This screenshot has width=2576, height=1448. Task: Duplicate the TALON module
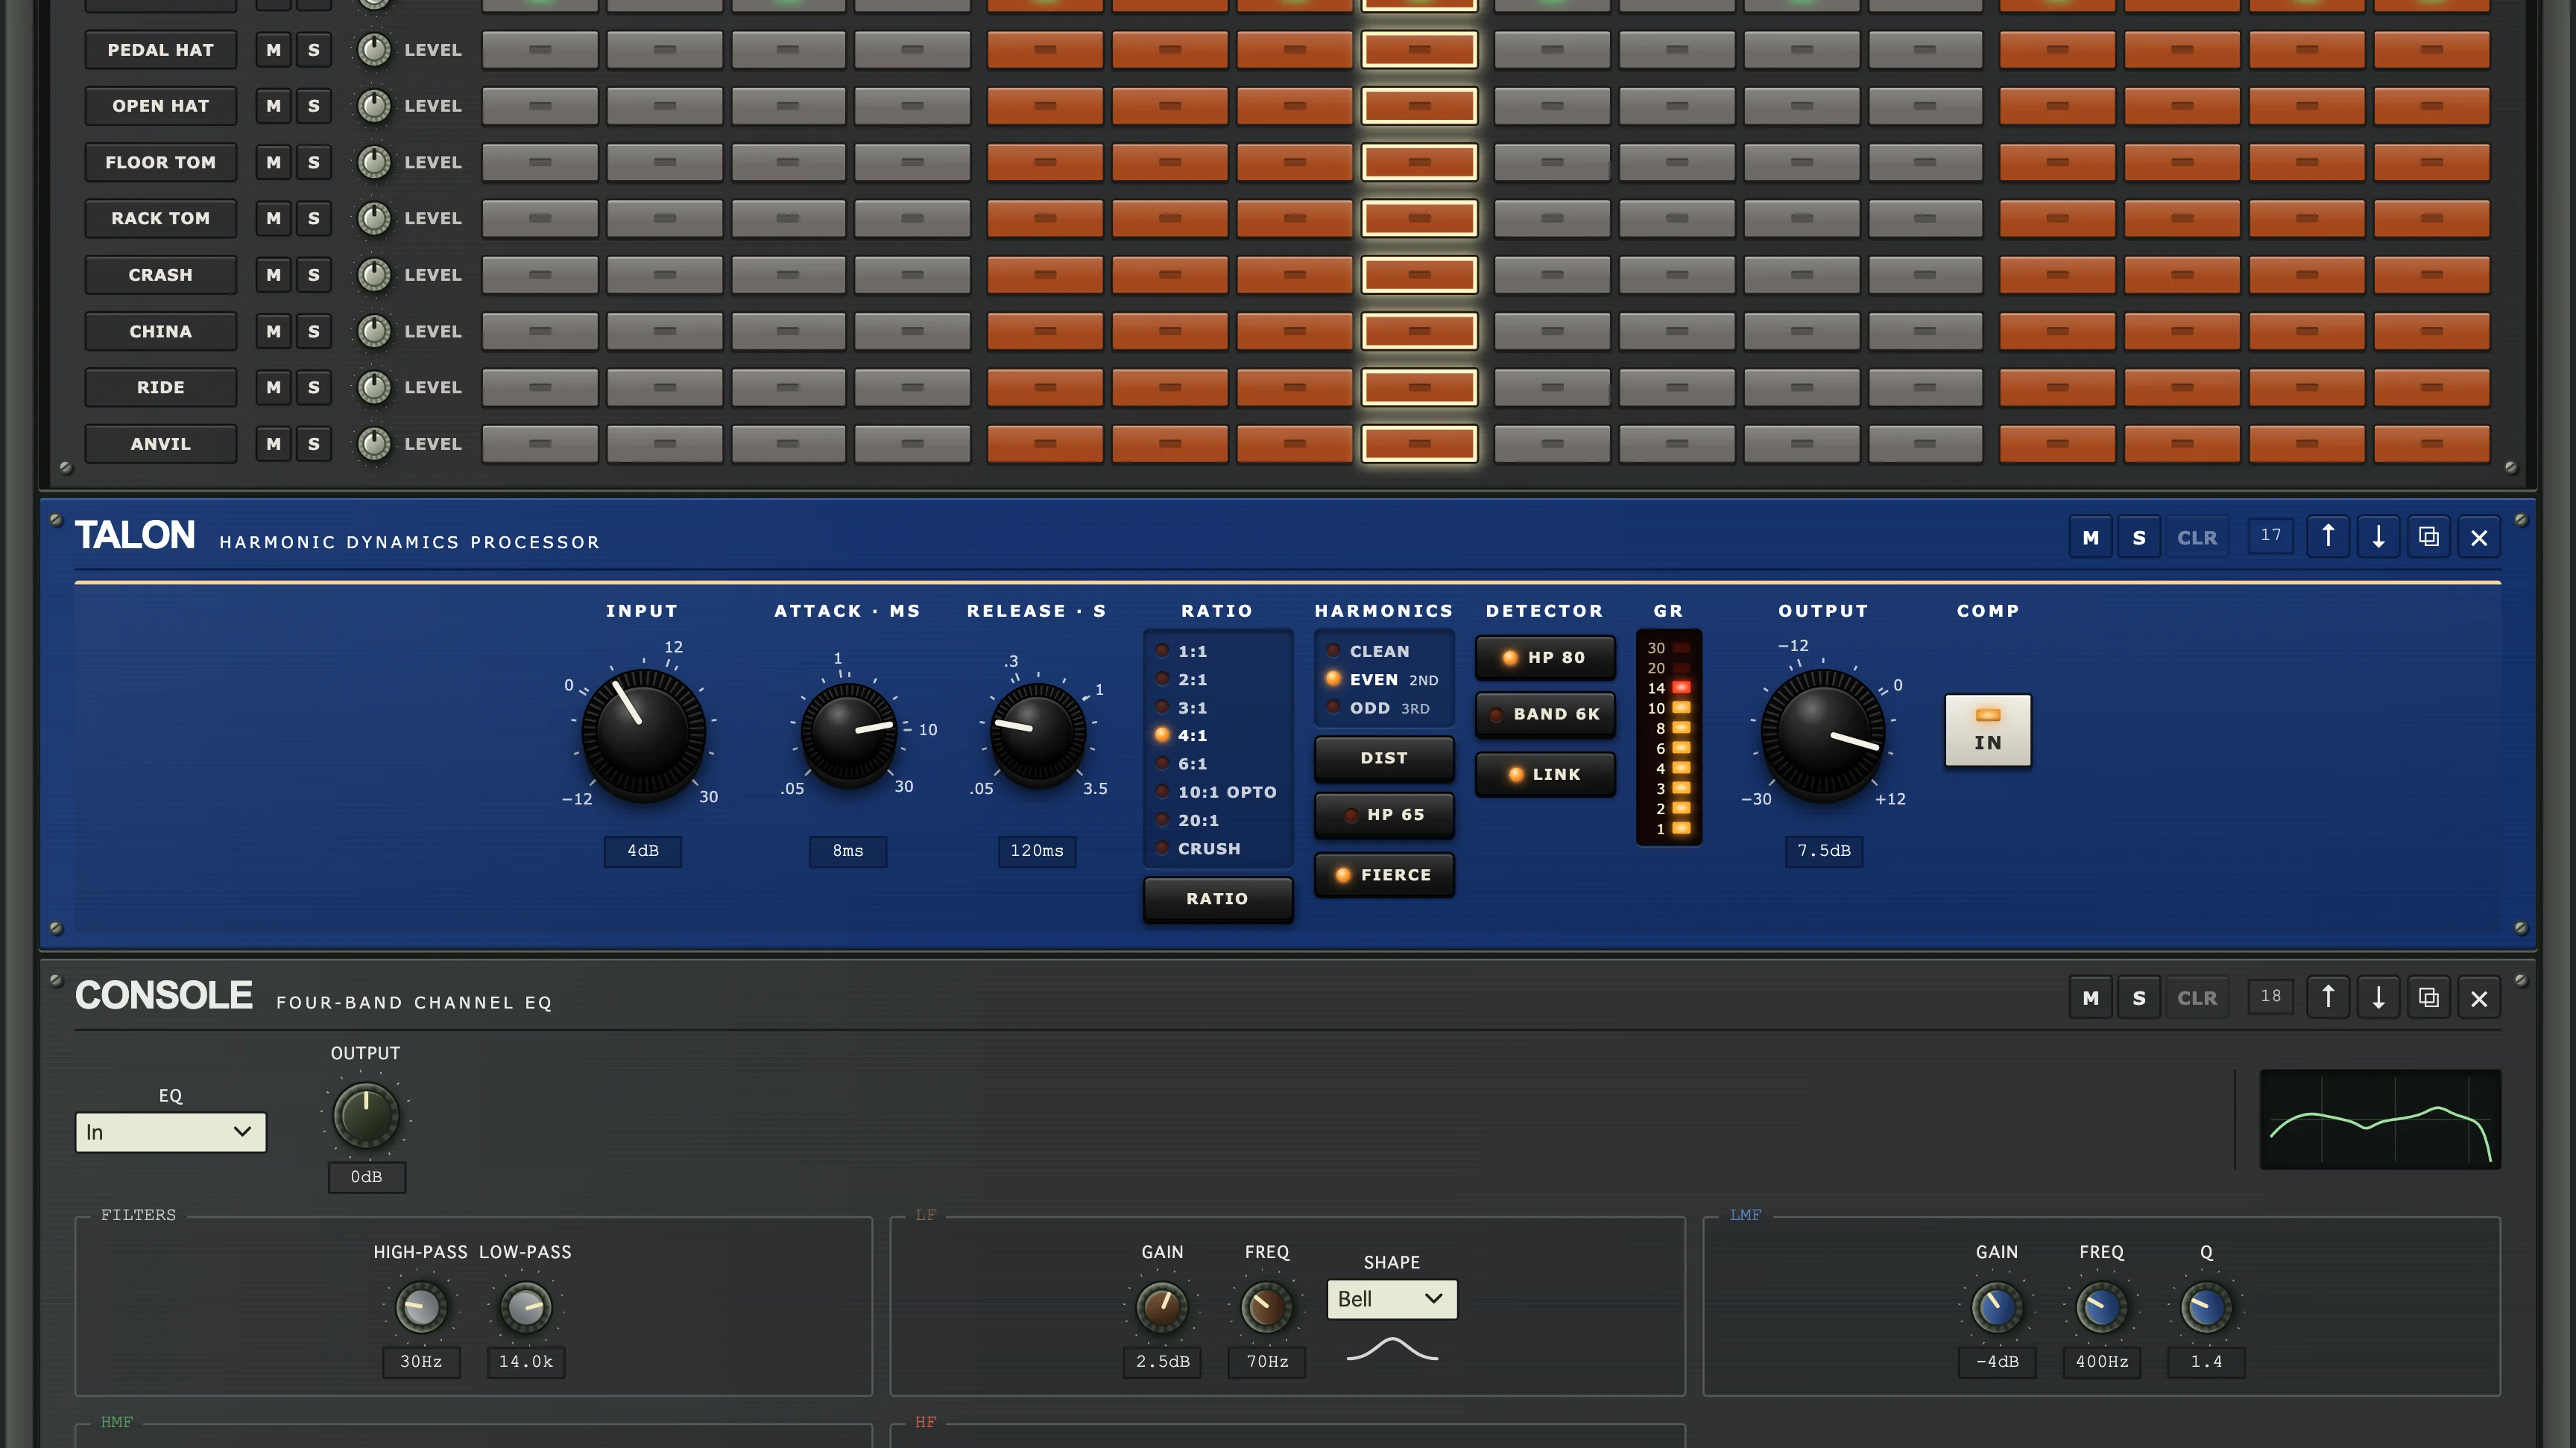click(2428, 536)
